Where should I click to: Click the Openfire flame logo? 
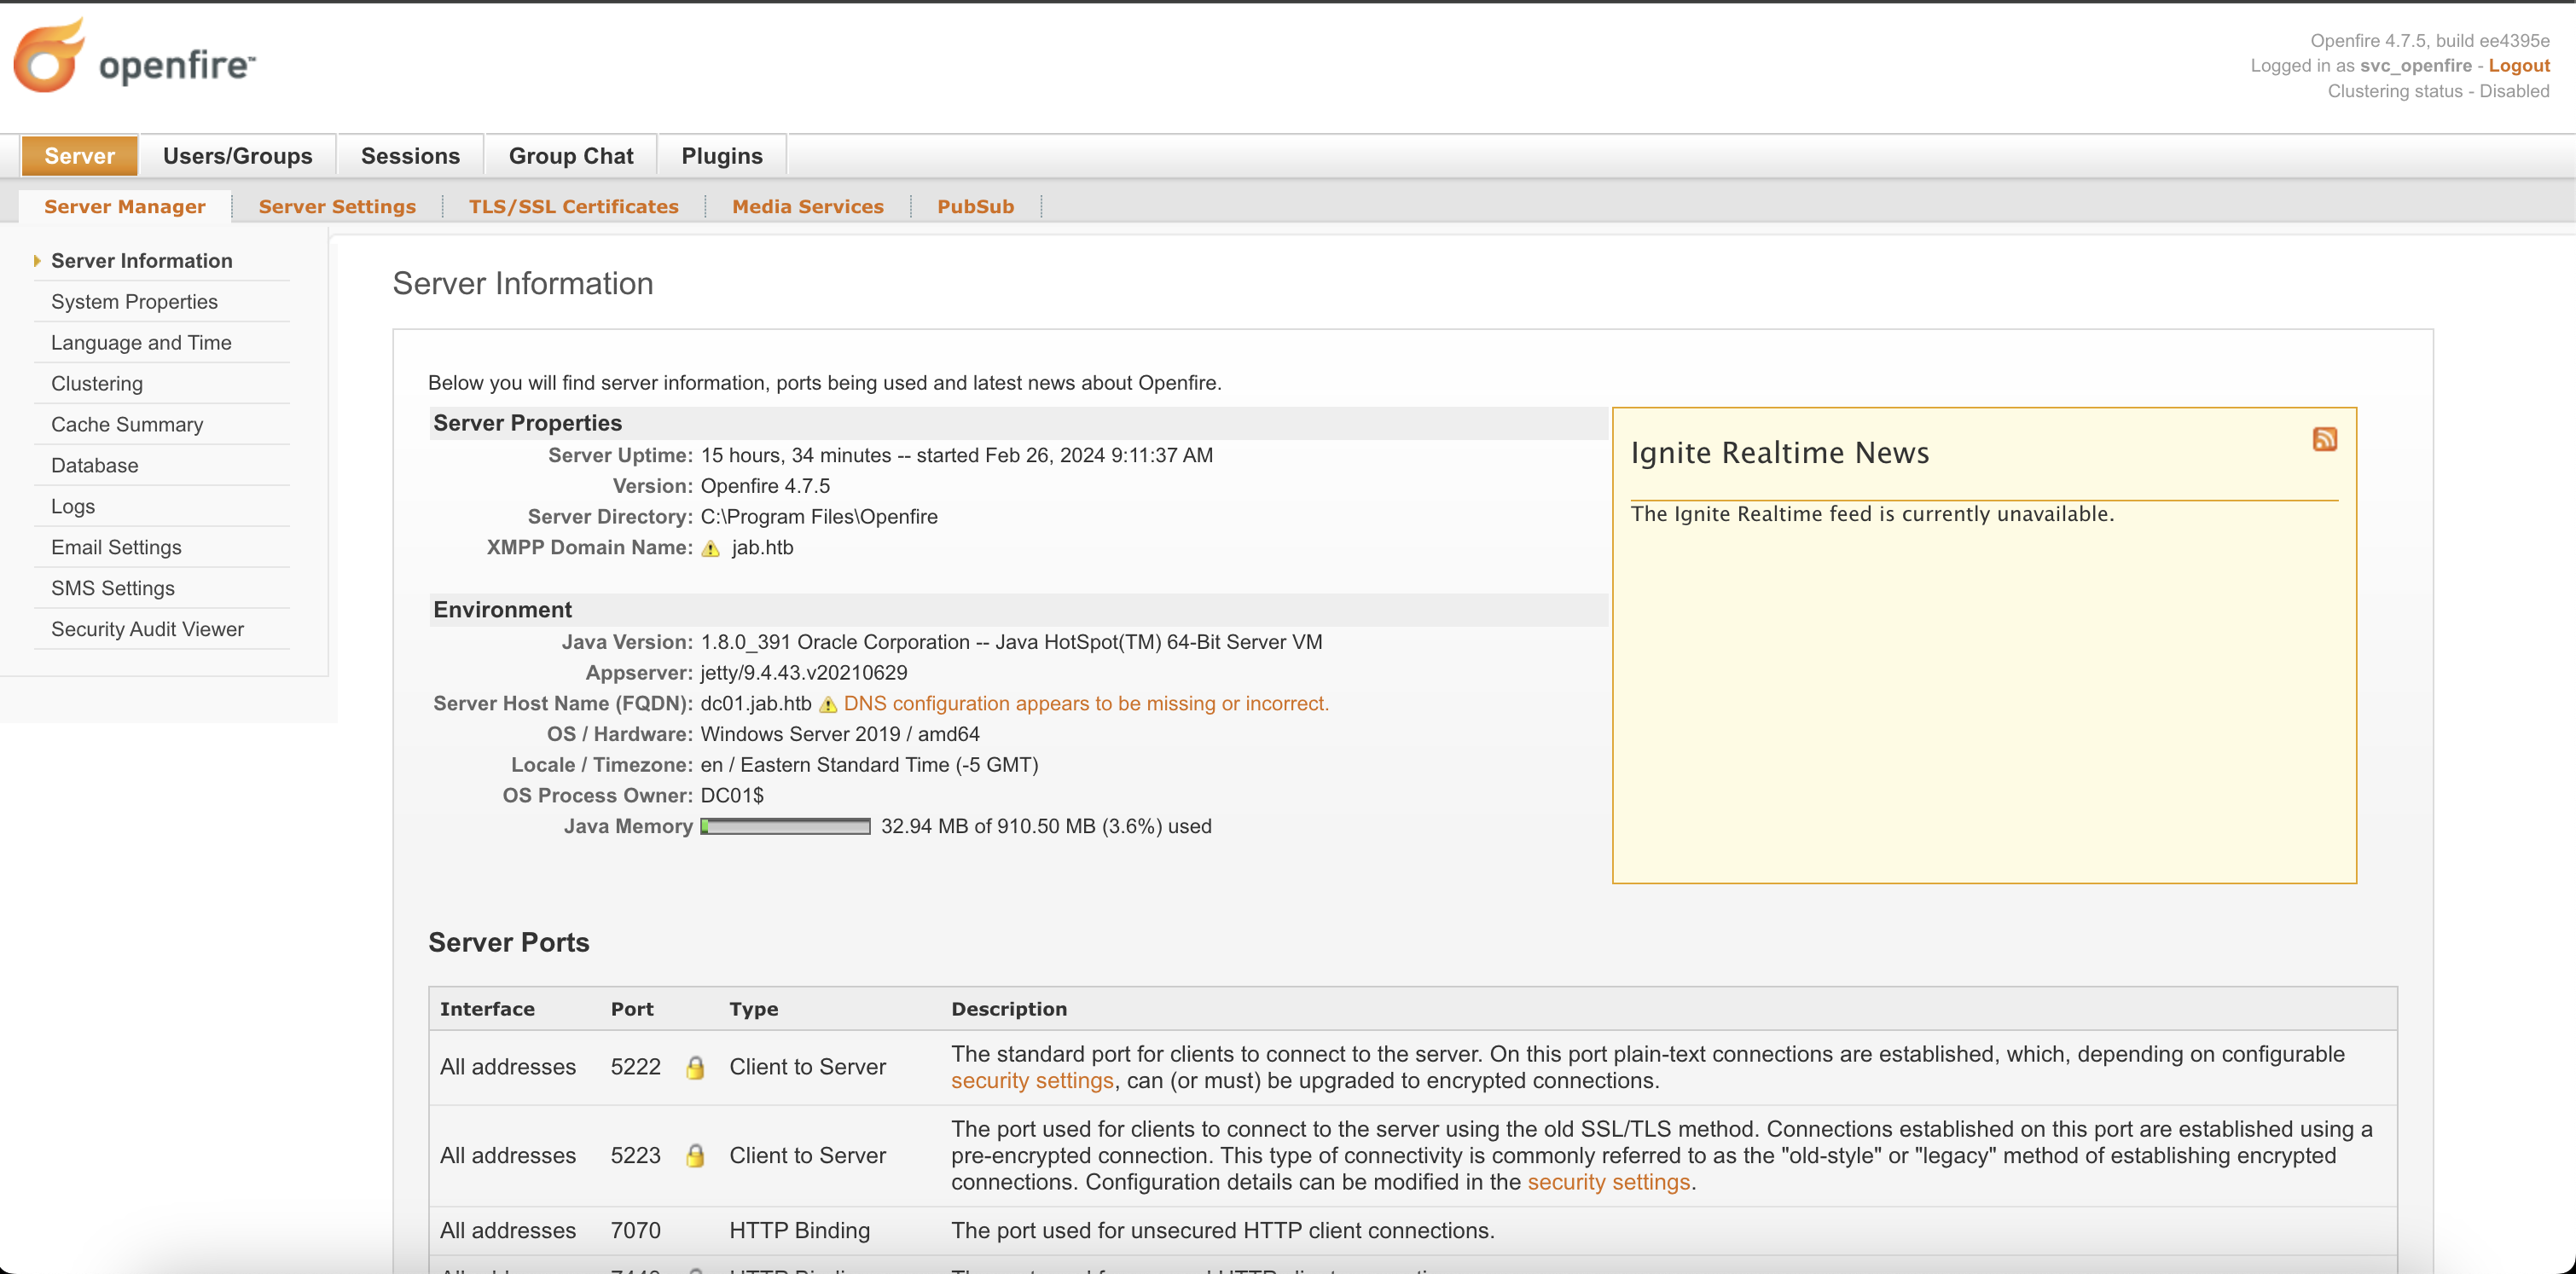point(49,56)
